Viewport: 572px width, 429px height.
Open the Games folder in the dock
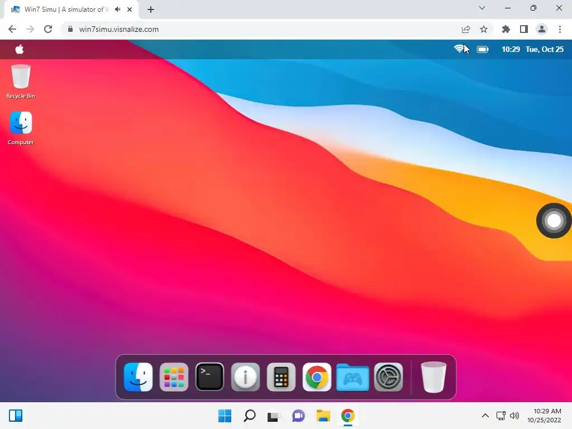(x=353, y=377)
